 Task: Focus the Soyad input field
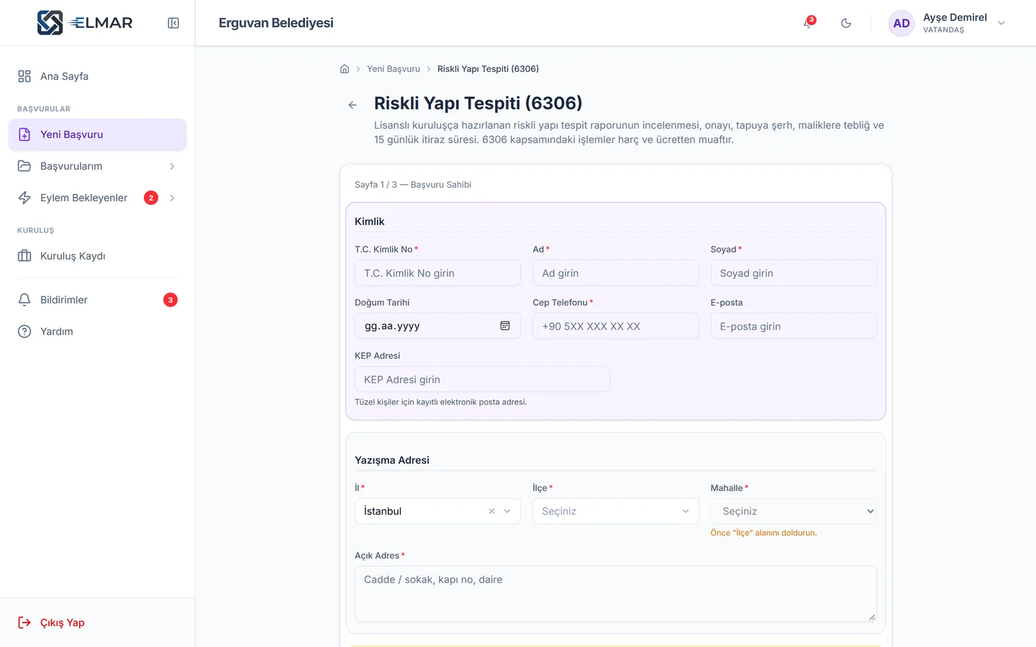[794, 273]
